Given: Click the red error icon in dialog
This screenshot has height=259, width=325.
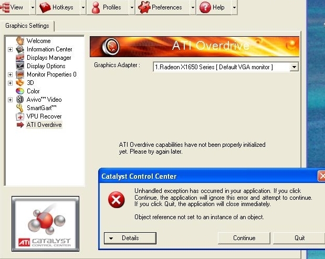Looking at the screenshot, I should (116, 200).
